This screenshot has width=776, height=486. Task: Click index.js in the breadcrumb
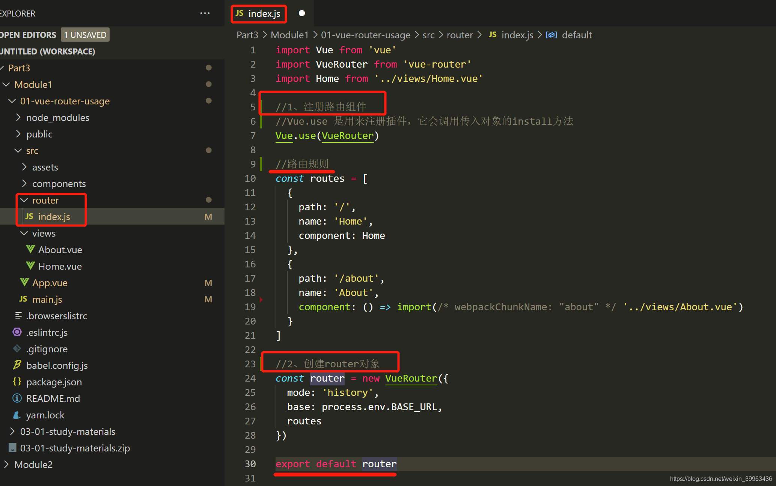517,35
